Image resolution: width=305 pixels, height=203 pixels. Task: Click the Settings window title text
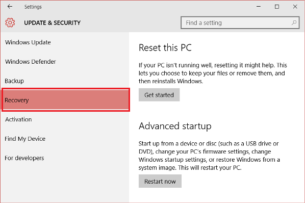[x=33, y=7]
